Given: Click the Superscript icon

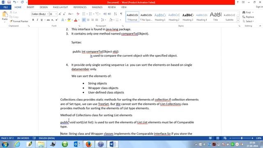Looking at the screenshot, I should point(57,20).
